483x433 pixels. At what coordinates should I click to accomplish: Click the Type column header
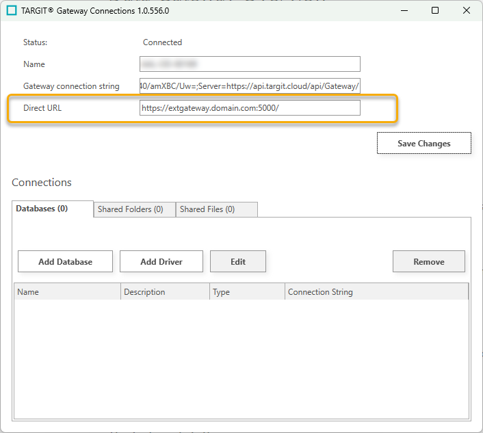248,291
